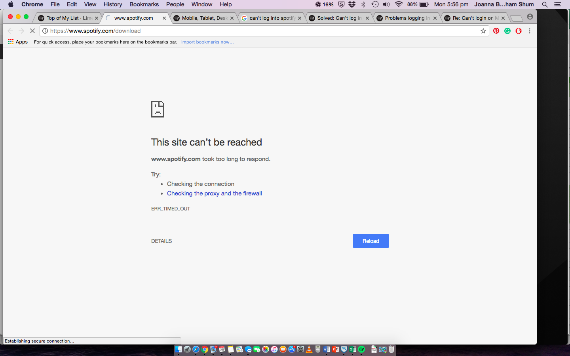
Task: Open Finder from the Dock
Action: [x=179, y=349]
